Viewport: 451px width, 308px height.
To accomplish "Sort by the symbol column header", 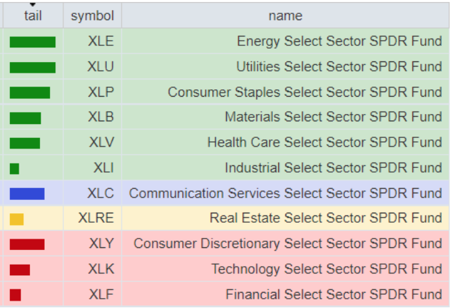I will click(x=92, y=15).
